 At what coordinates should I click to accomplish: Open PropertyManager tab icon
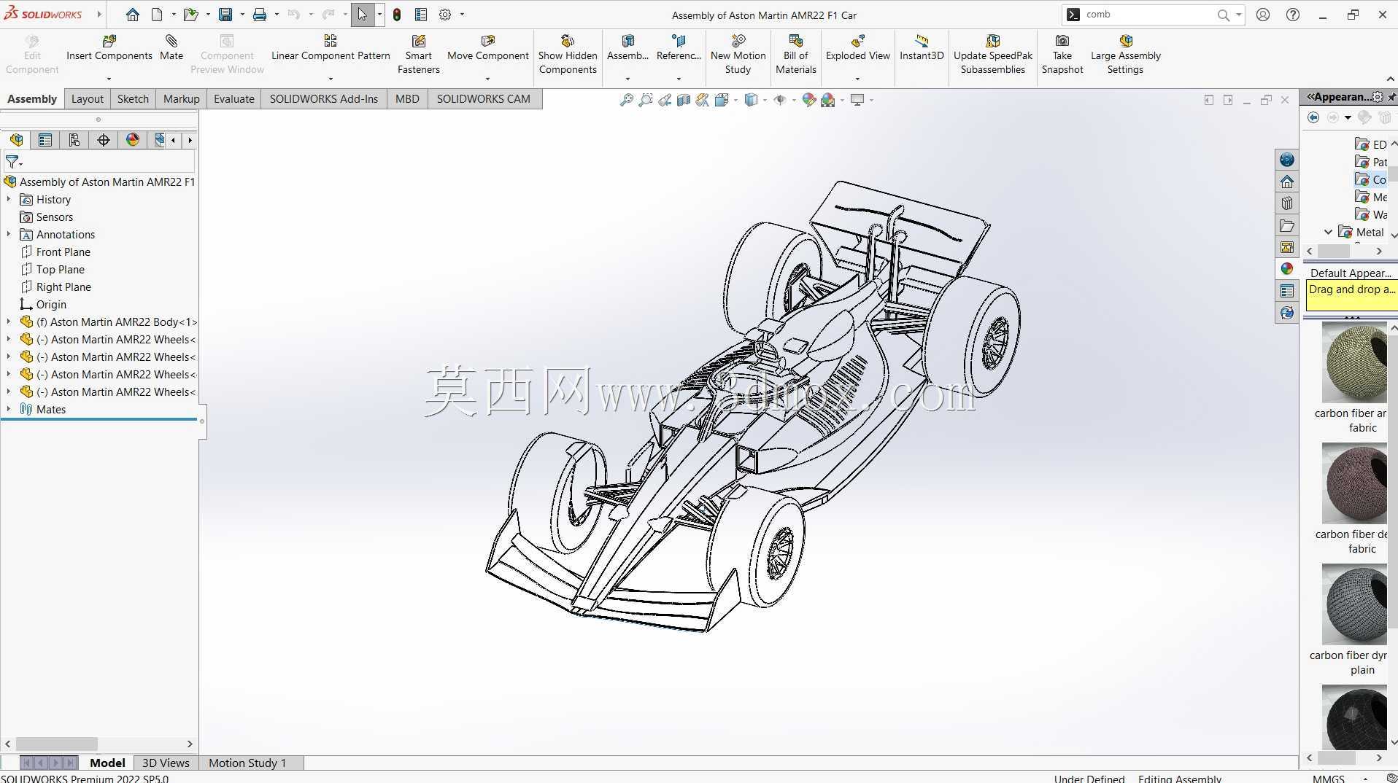point(45,140)
